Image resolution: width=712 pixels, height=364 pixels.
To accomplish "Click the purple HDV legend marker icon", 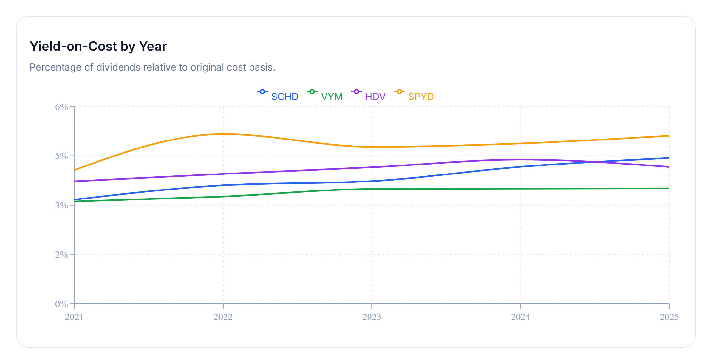I will [356, 92].
